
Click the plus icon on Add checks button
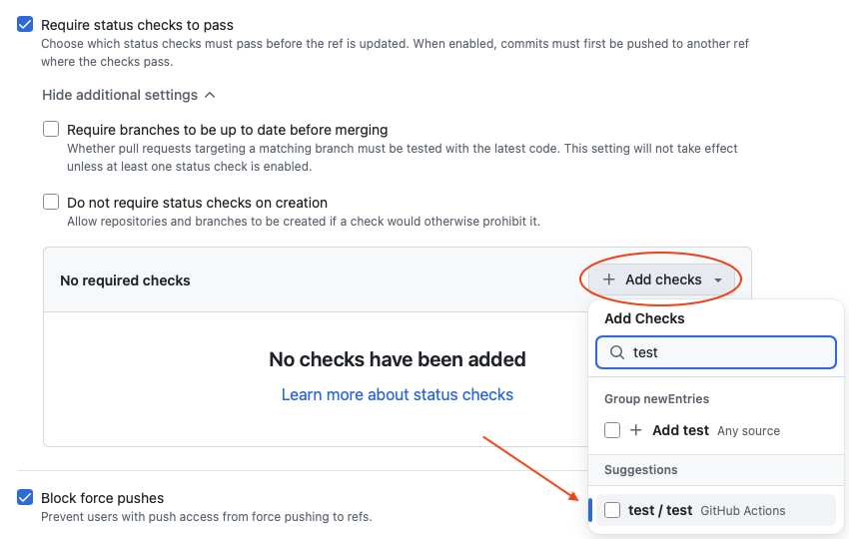(608, 280)
